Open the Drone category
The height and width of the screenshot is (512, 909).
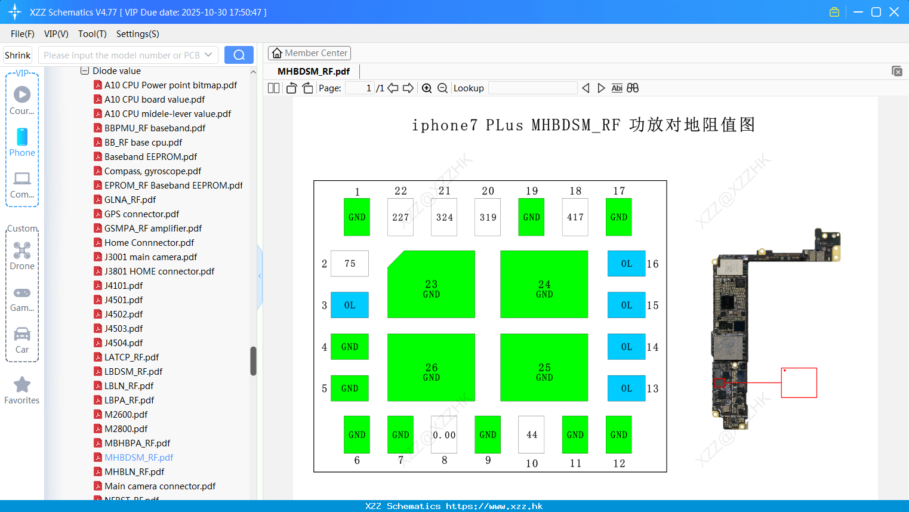point(22,256)
